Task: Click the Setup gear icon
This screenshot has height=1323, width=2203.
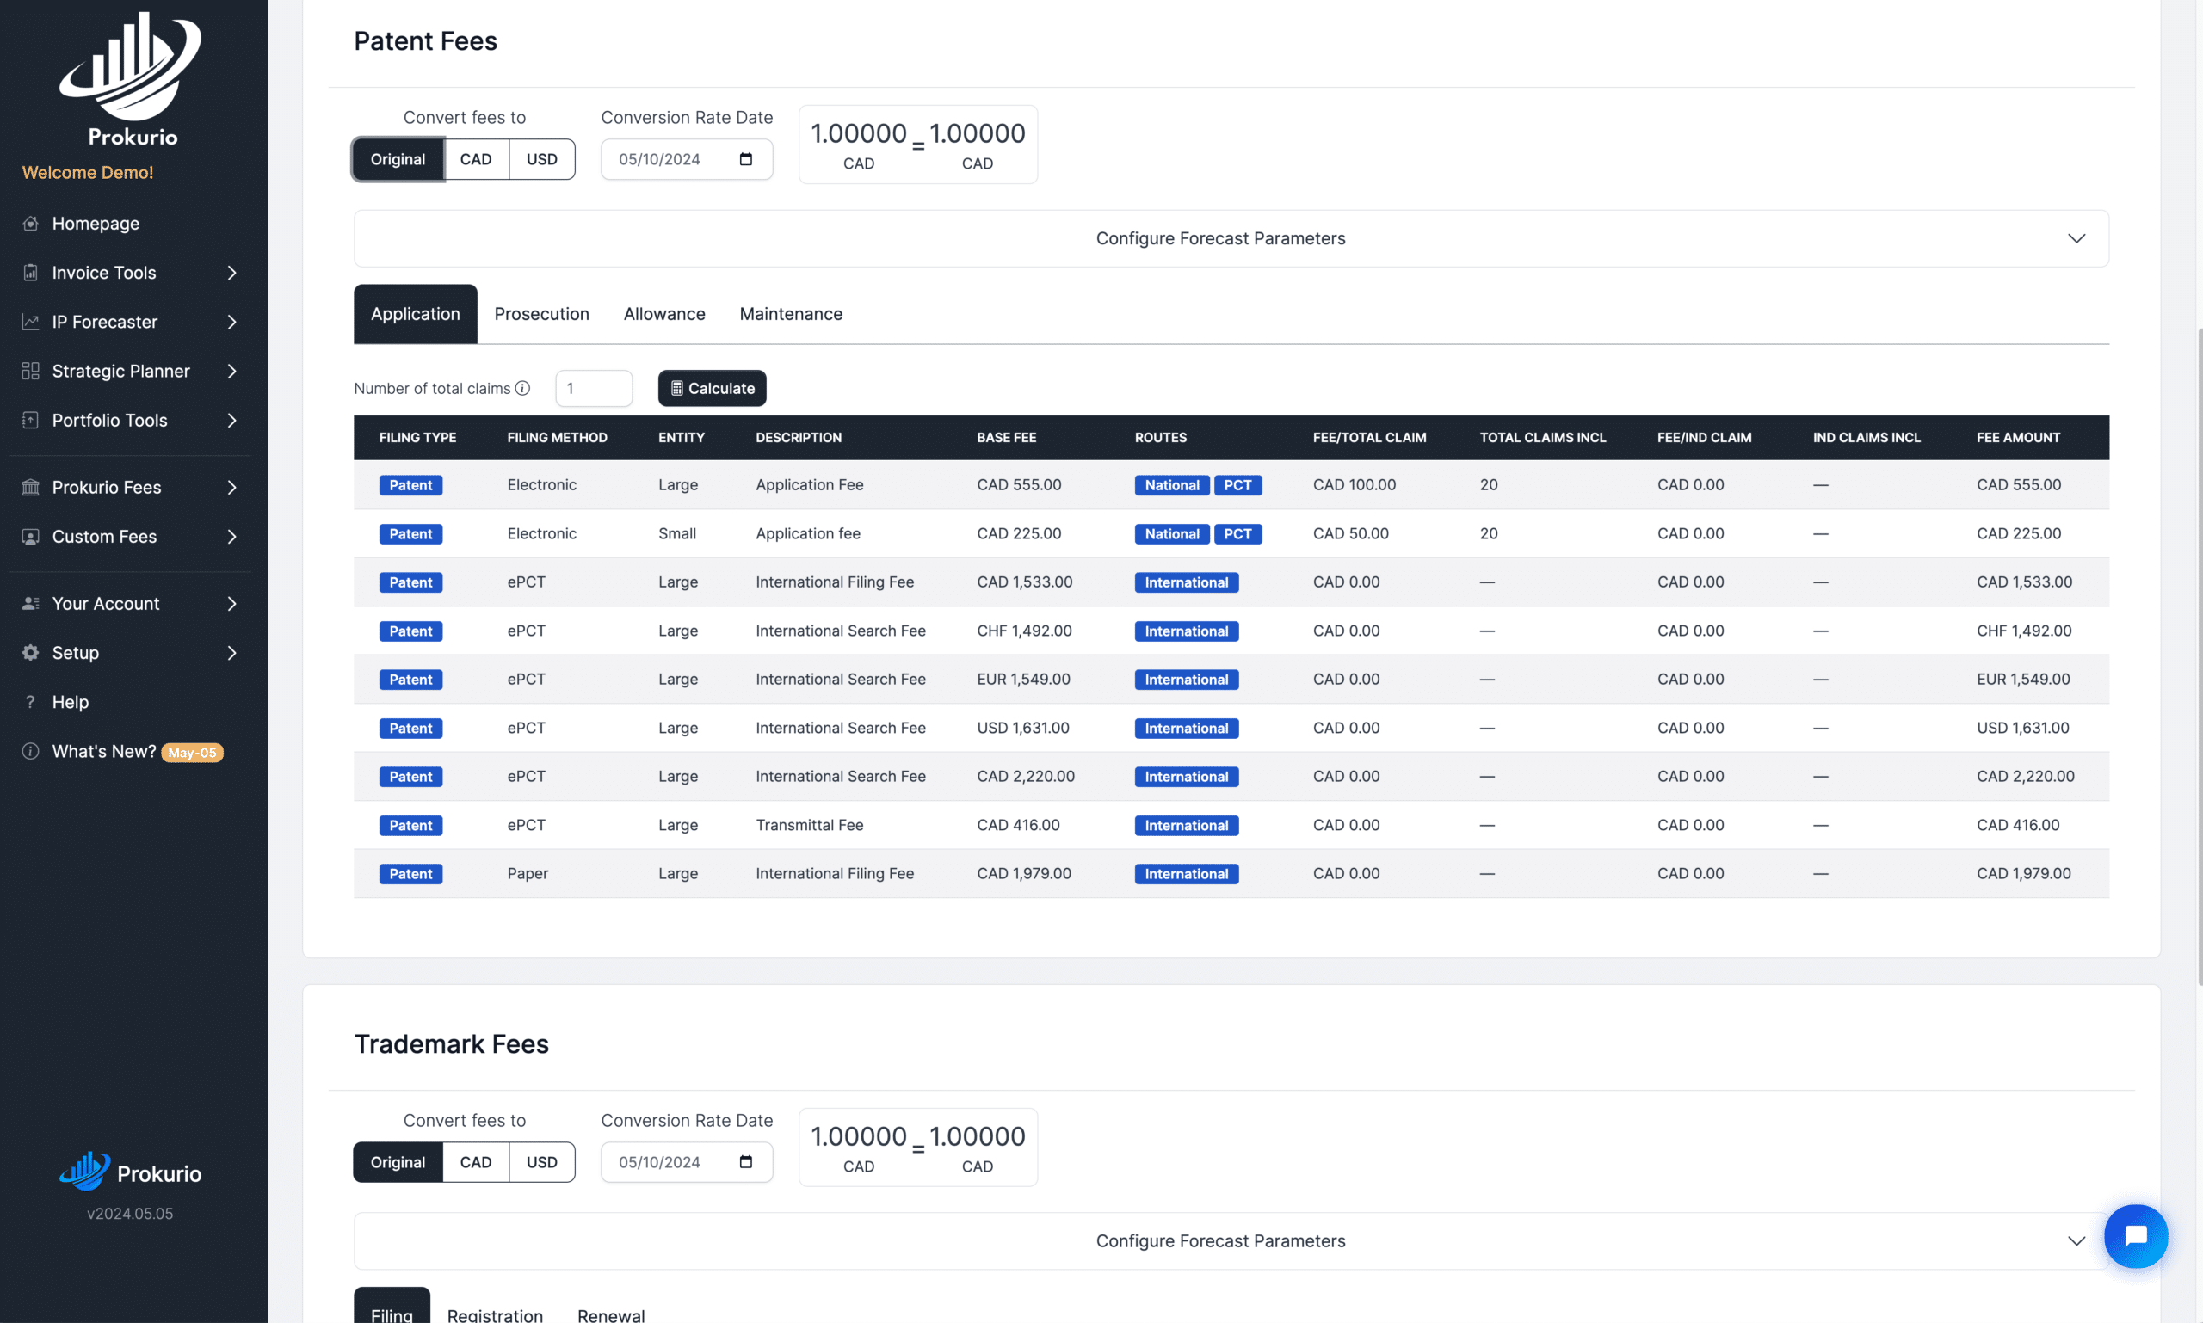Action: coord(30,652)
